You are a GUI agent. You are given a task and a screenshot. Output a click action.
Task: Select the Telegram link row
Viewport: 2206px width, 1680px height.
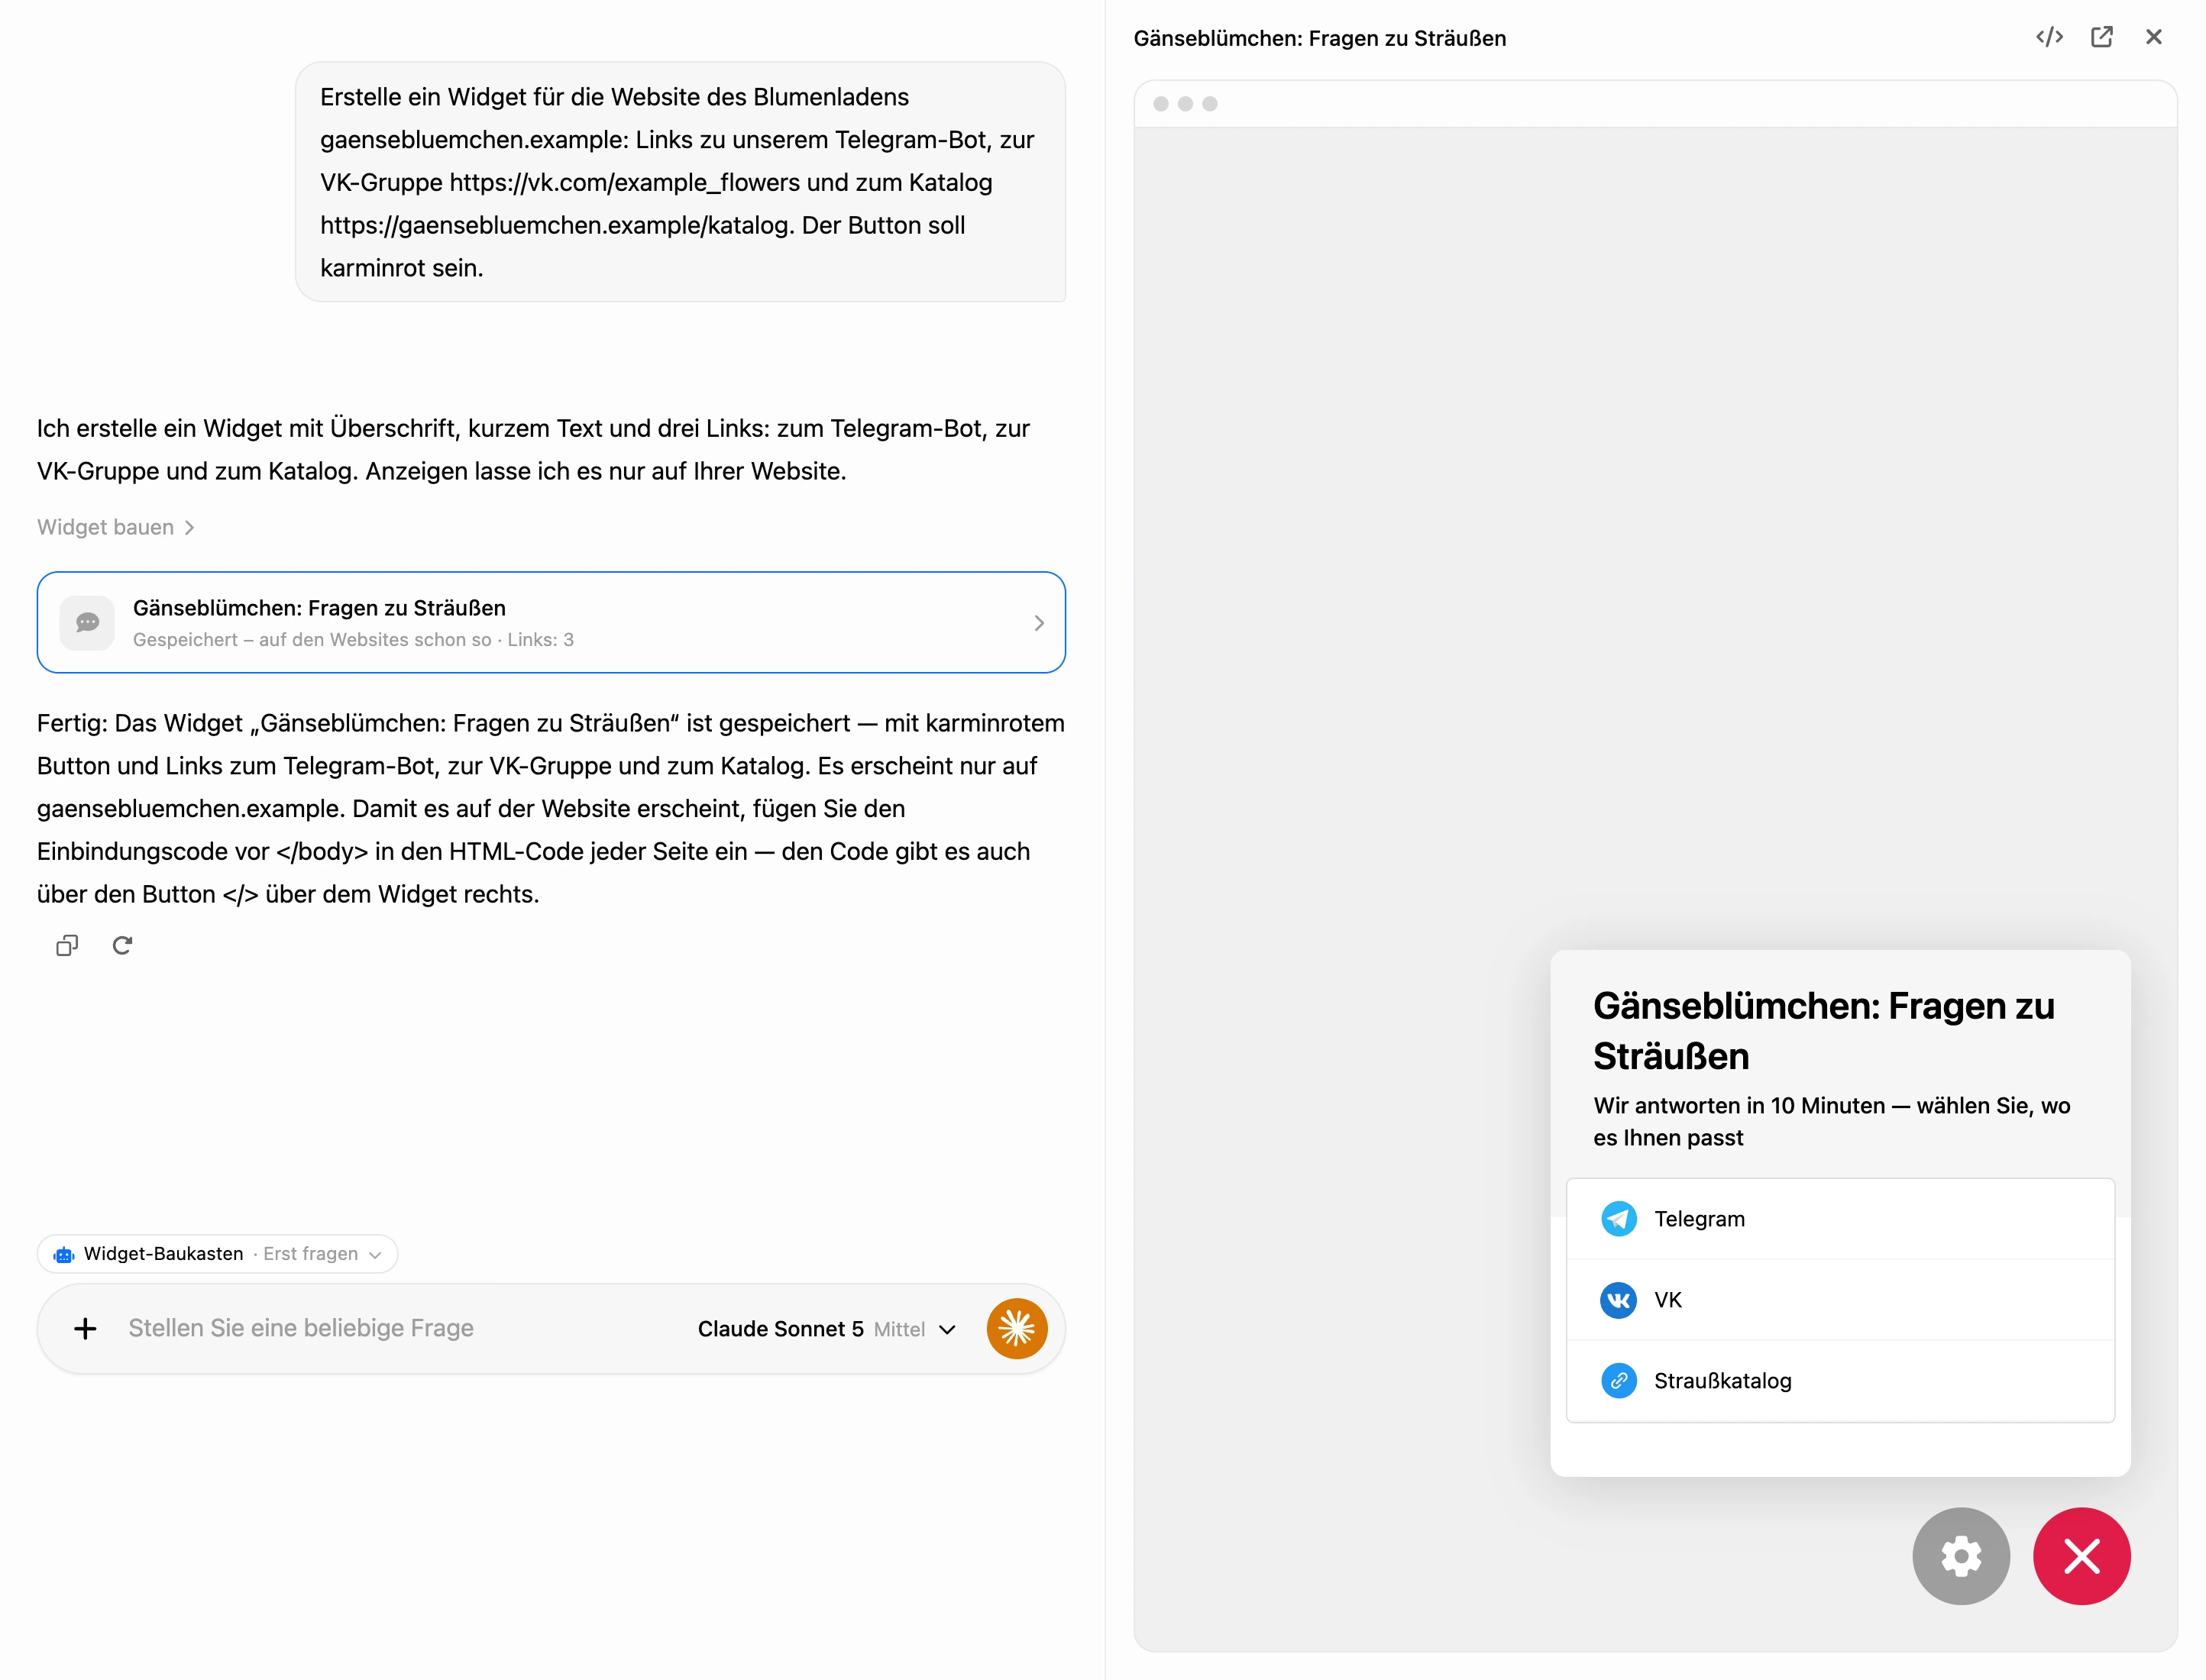pyautogui.click(x=1840, y=1219)
